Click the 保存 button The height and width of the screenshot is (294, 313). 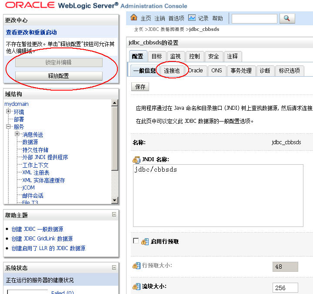(x=140, y=87)
